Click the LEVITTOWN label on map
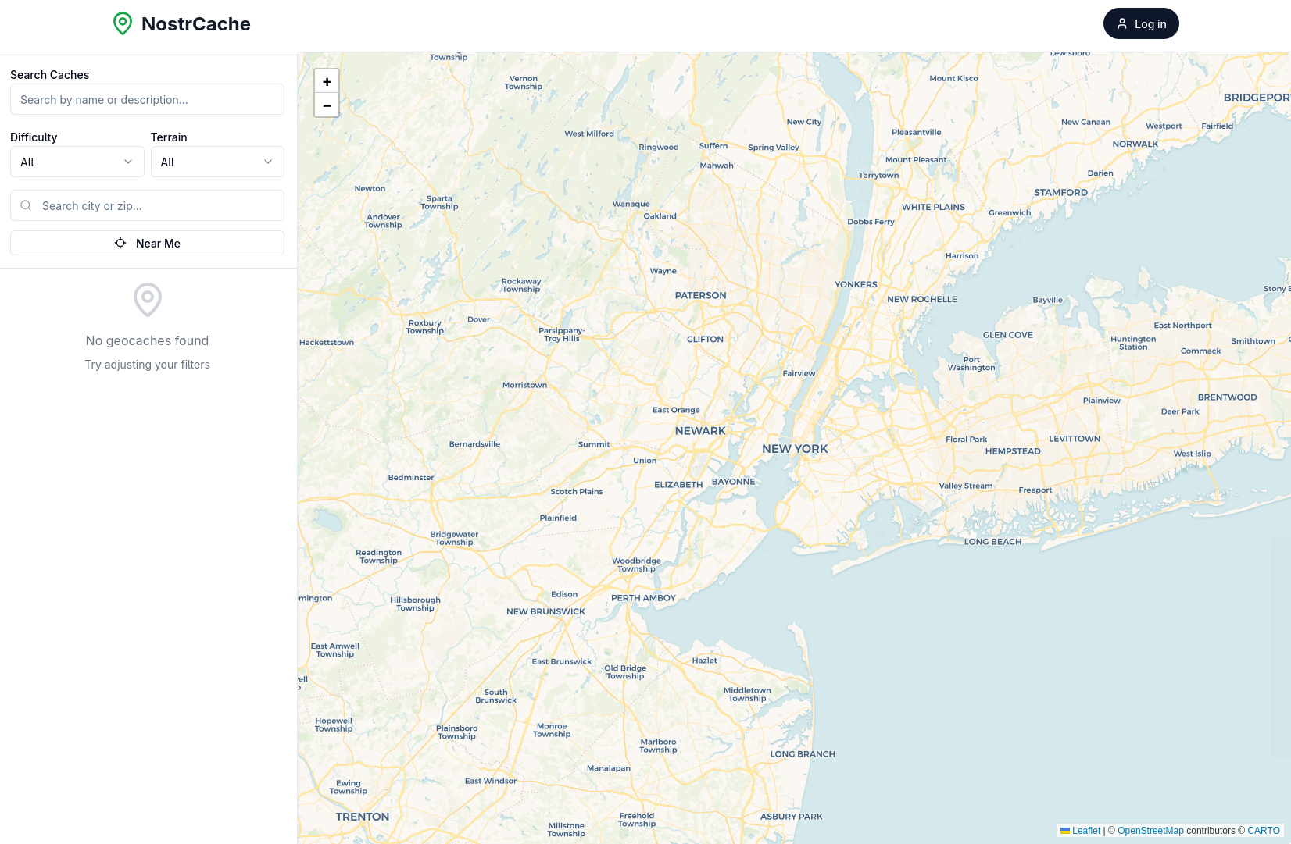The width and height of the screenshot is (1291, 844). coord(1075,439)
